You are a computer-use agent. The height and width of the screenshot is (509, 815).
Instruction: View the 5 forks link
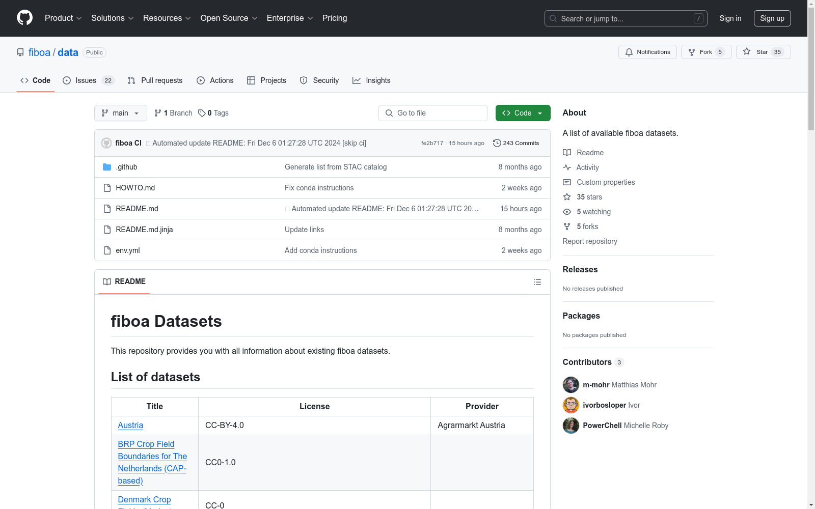coord(581,227)
